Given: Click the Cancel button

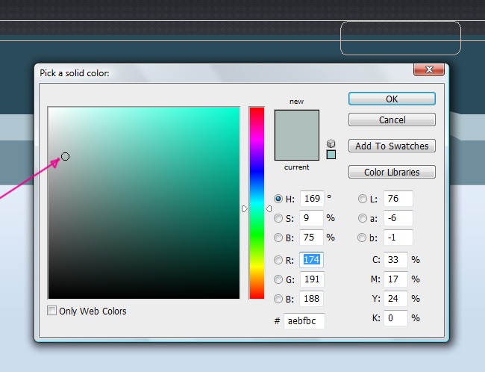Looking at the screenshot, I should [392, 120].
